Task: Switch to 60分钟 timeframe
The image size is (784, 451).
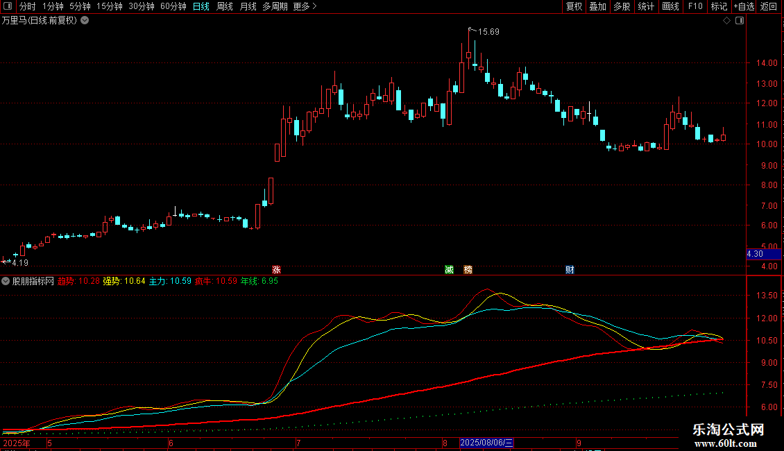Action: pos(173,6)
